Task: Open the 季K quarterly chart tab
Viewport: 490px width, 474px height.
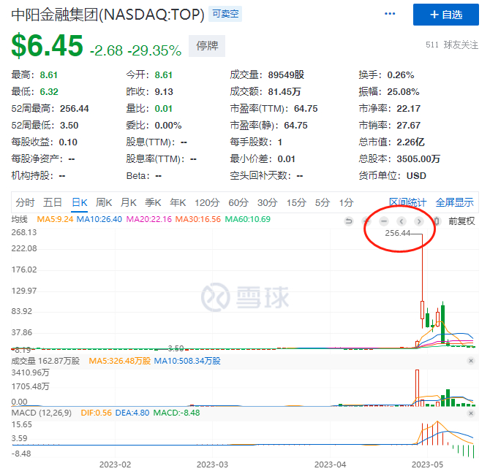Action: [153, 202]
